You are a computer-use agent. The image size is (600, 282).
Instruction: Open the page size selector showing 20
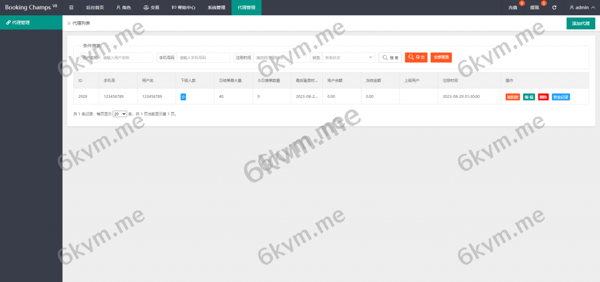pyautogui.click(x=120, y=114)
